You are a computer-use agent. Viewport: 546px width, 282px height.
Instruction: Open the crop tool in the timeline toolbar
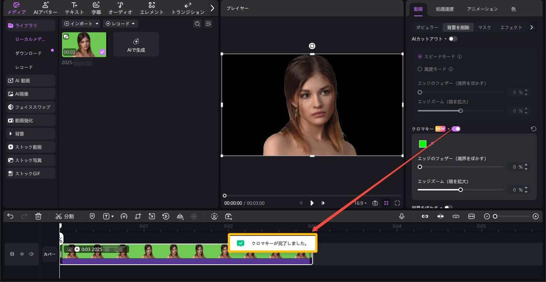pos(138,216)
